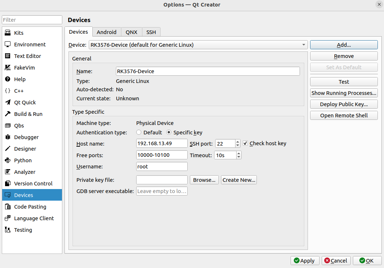
Task: Open the Kits settings icon
Action: (8, 33)
